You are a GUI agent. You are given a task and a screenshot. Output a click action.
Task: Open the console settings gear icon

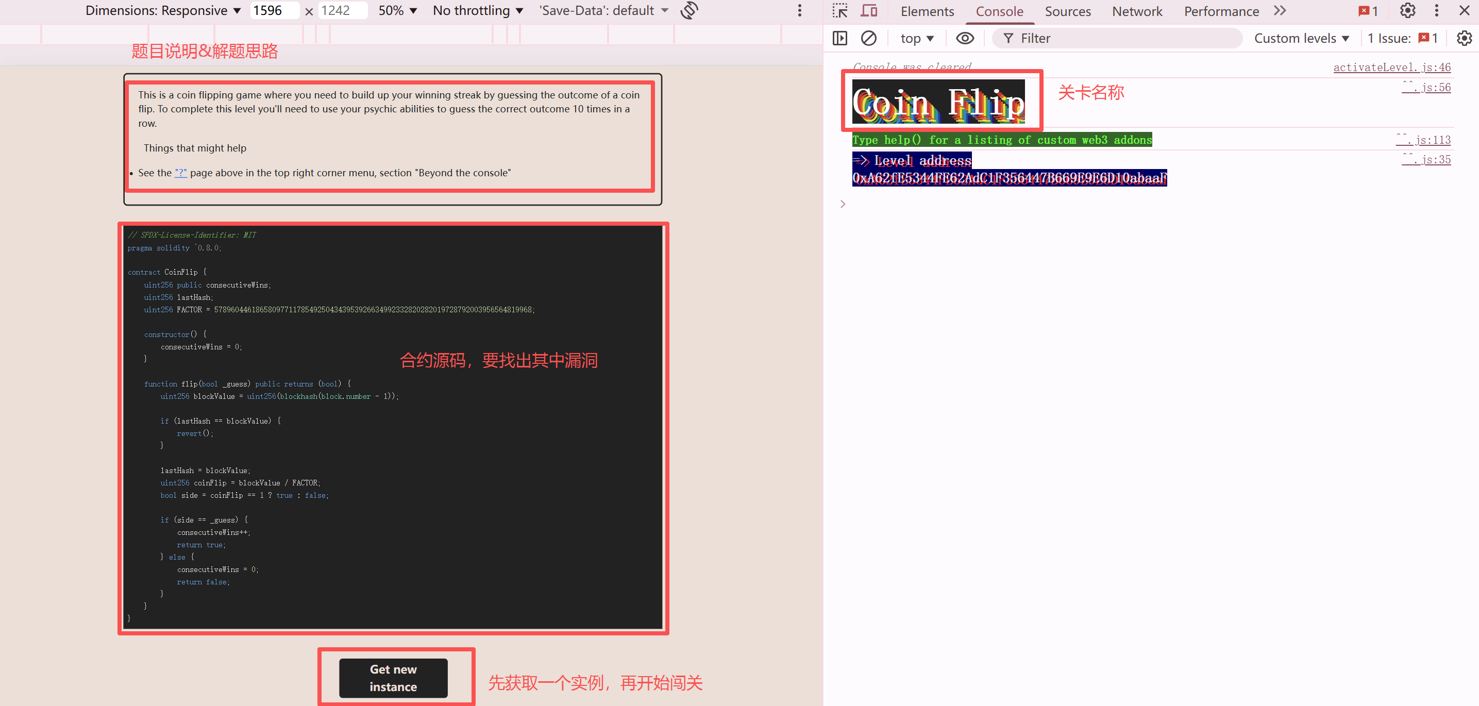1464,39
